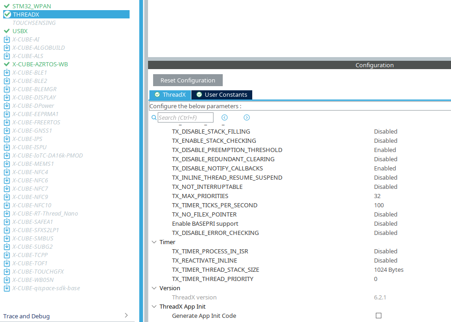Click the download icon beside X-CUBE-IoTC-DA16k-PMOD

click(7, 156)
